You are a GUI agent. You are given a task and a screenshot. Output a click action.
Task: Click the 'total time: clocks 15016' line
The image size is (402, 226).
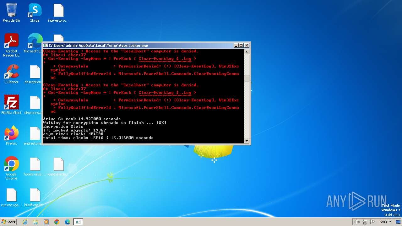pyautogui.click(x=98, y=138)
